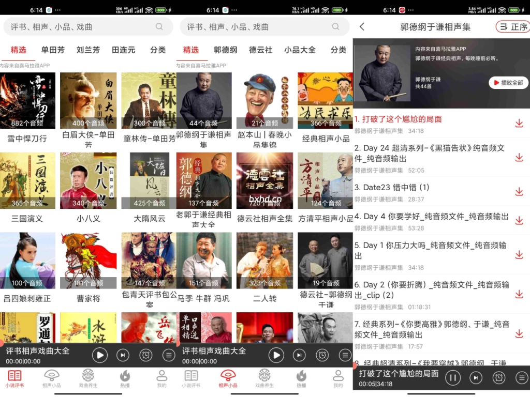
Task: Open 吕四娘刺雍正 album cover
Action: tap(27, 261)
